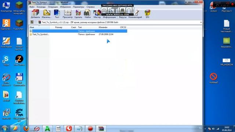Run the Тест archive test tool
Viewport: 235px width, 132px height.
point(57,14)
